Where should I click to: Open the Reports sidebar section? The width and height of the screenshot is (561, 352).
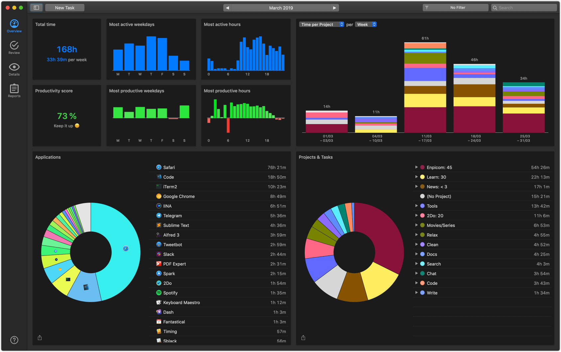click(14, 91)
